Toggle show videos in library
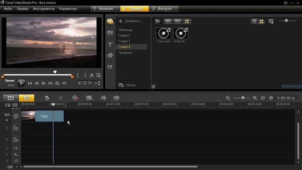The height and width of the screenshot is (170, 302). [x=168, y=21]
